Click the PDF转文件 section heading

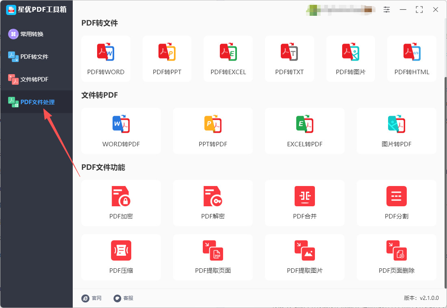click(100, 23)
